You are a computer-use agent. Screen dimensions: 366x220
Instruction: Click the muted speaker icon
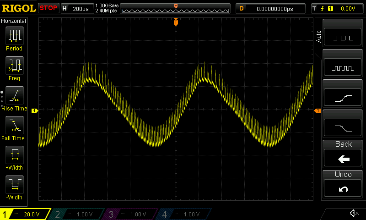pos(354,213)
